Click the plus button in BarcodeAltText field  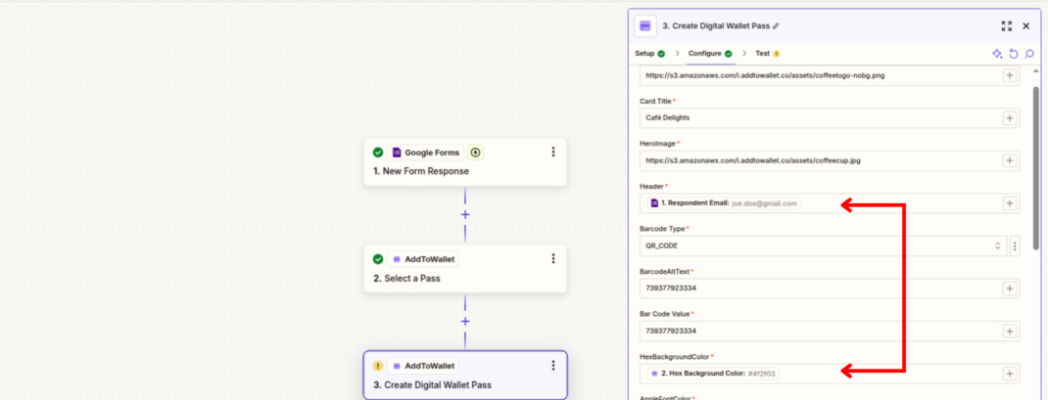pyautogui.click(x=1009, y=289)
